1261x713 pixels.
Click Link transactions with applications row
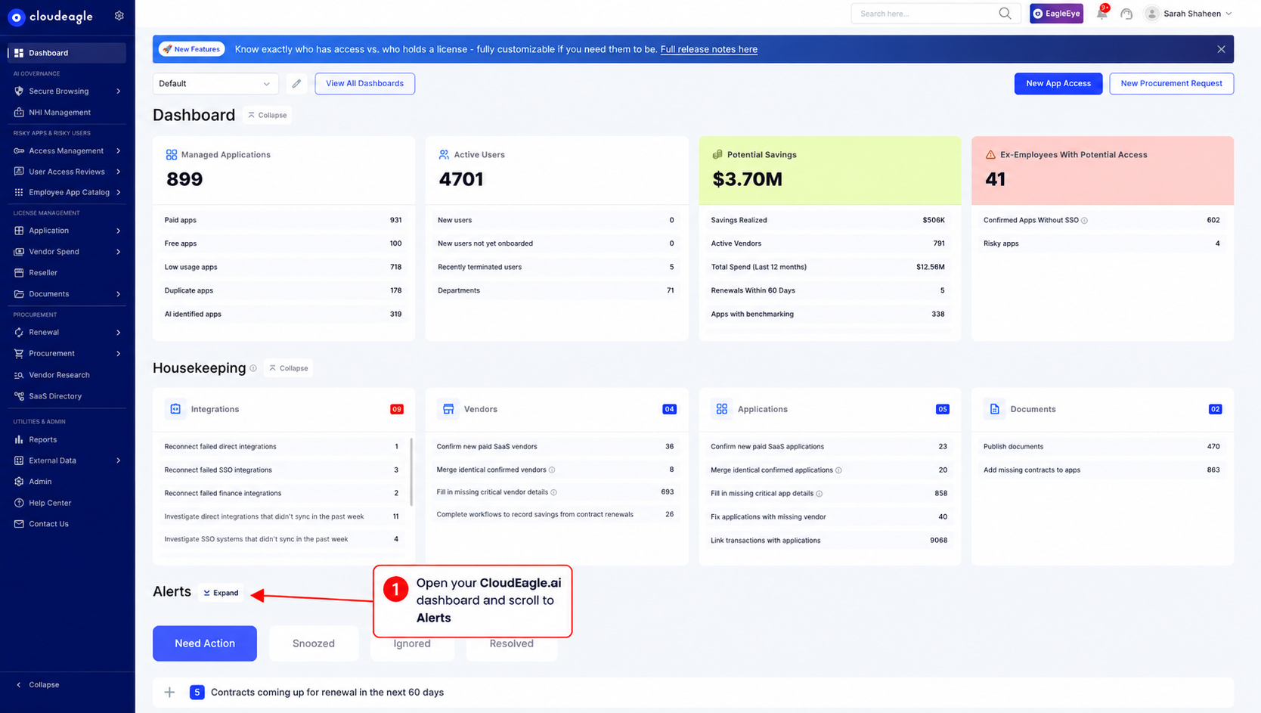(829, 541)
